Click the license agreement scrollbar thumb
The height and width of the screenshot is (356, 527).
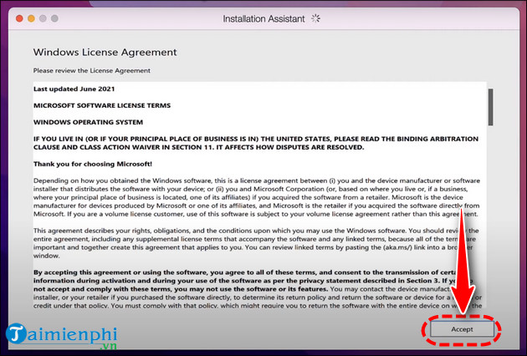[491, 107]
